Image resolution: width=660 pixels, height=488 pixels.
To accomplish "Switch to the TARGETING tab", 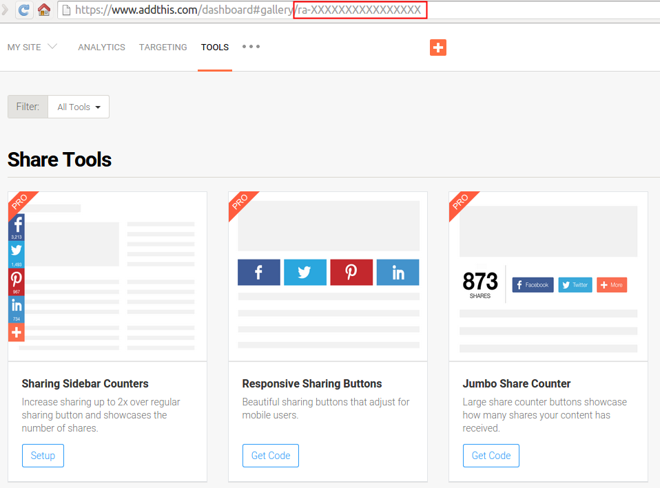I will 163,47.
